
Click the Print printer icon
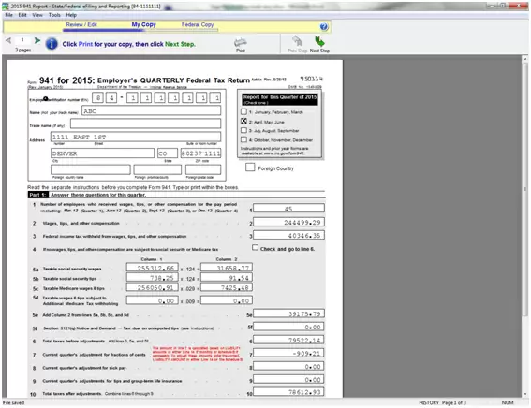tap(241, 43)
